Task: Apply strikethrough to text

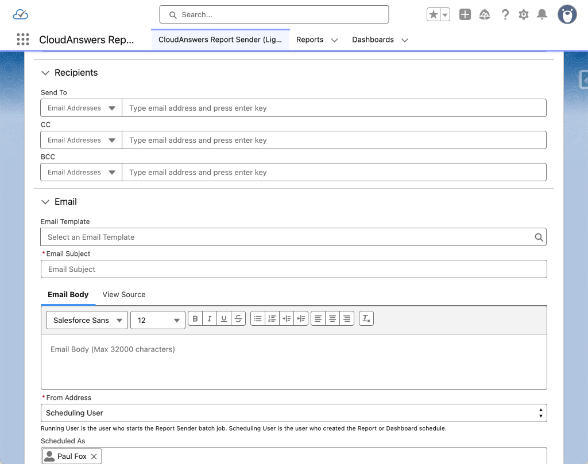Action: [x=238, y=318]
